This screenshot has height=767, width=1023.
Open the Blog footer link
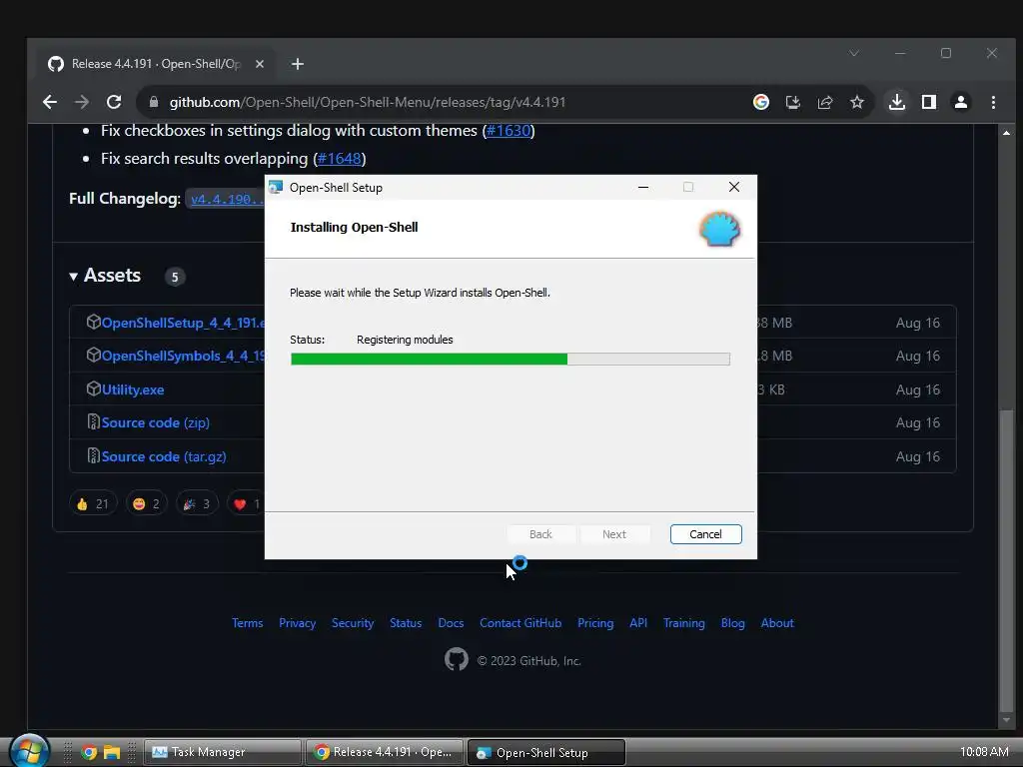click(x=732, y=623)
